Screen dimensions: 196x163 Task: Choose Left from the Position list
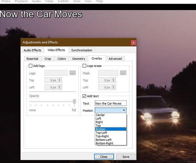pyautogui.click(x=111, y=118)
